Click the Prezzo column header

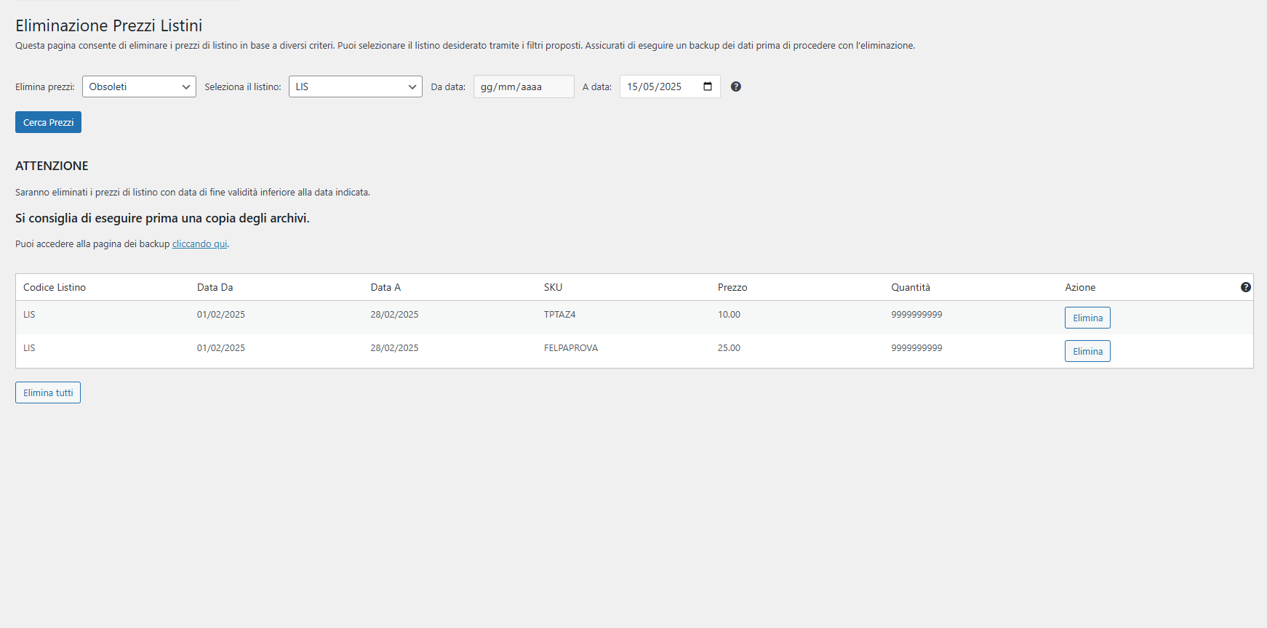click(732, 287)
